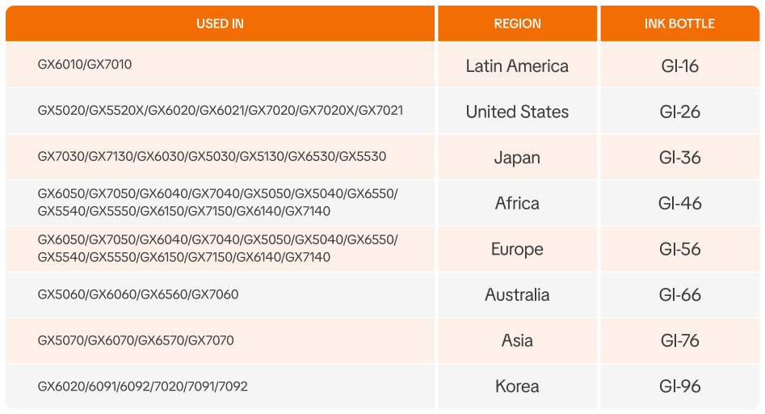Click the GI-26 ink bottle cell
This screenshot has height=414, width=765.
pyautogui.click(x=679, y=112)
